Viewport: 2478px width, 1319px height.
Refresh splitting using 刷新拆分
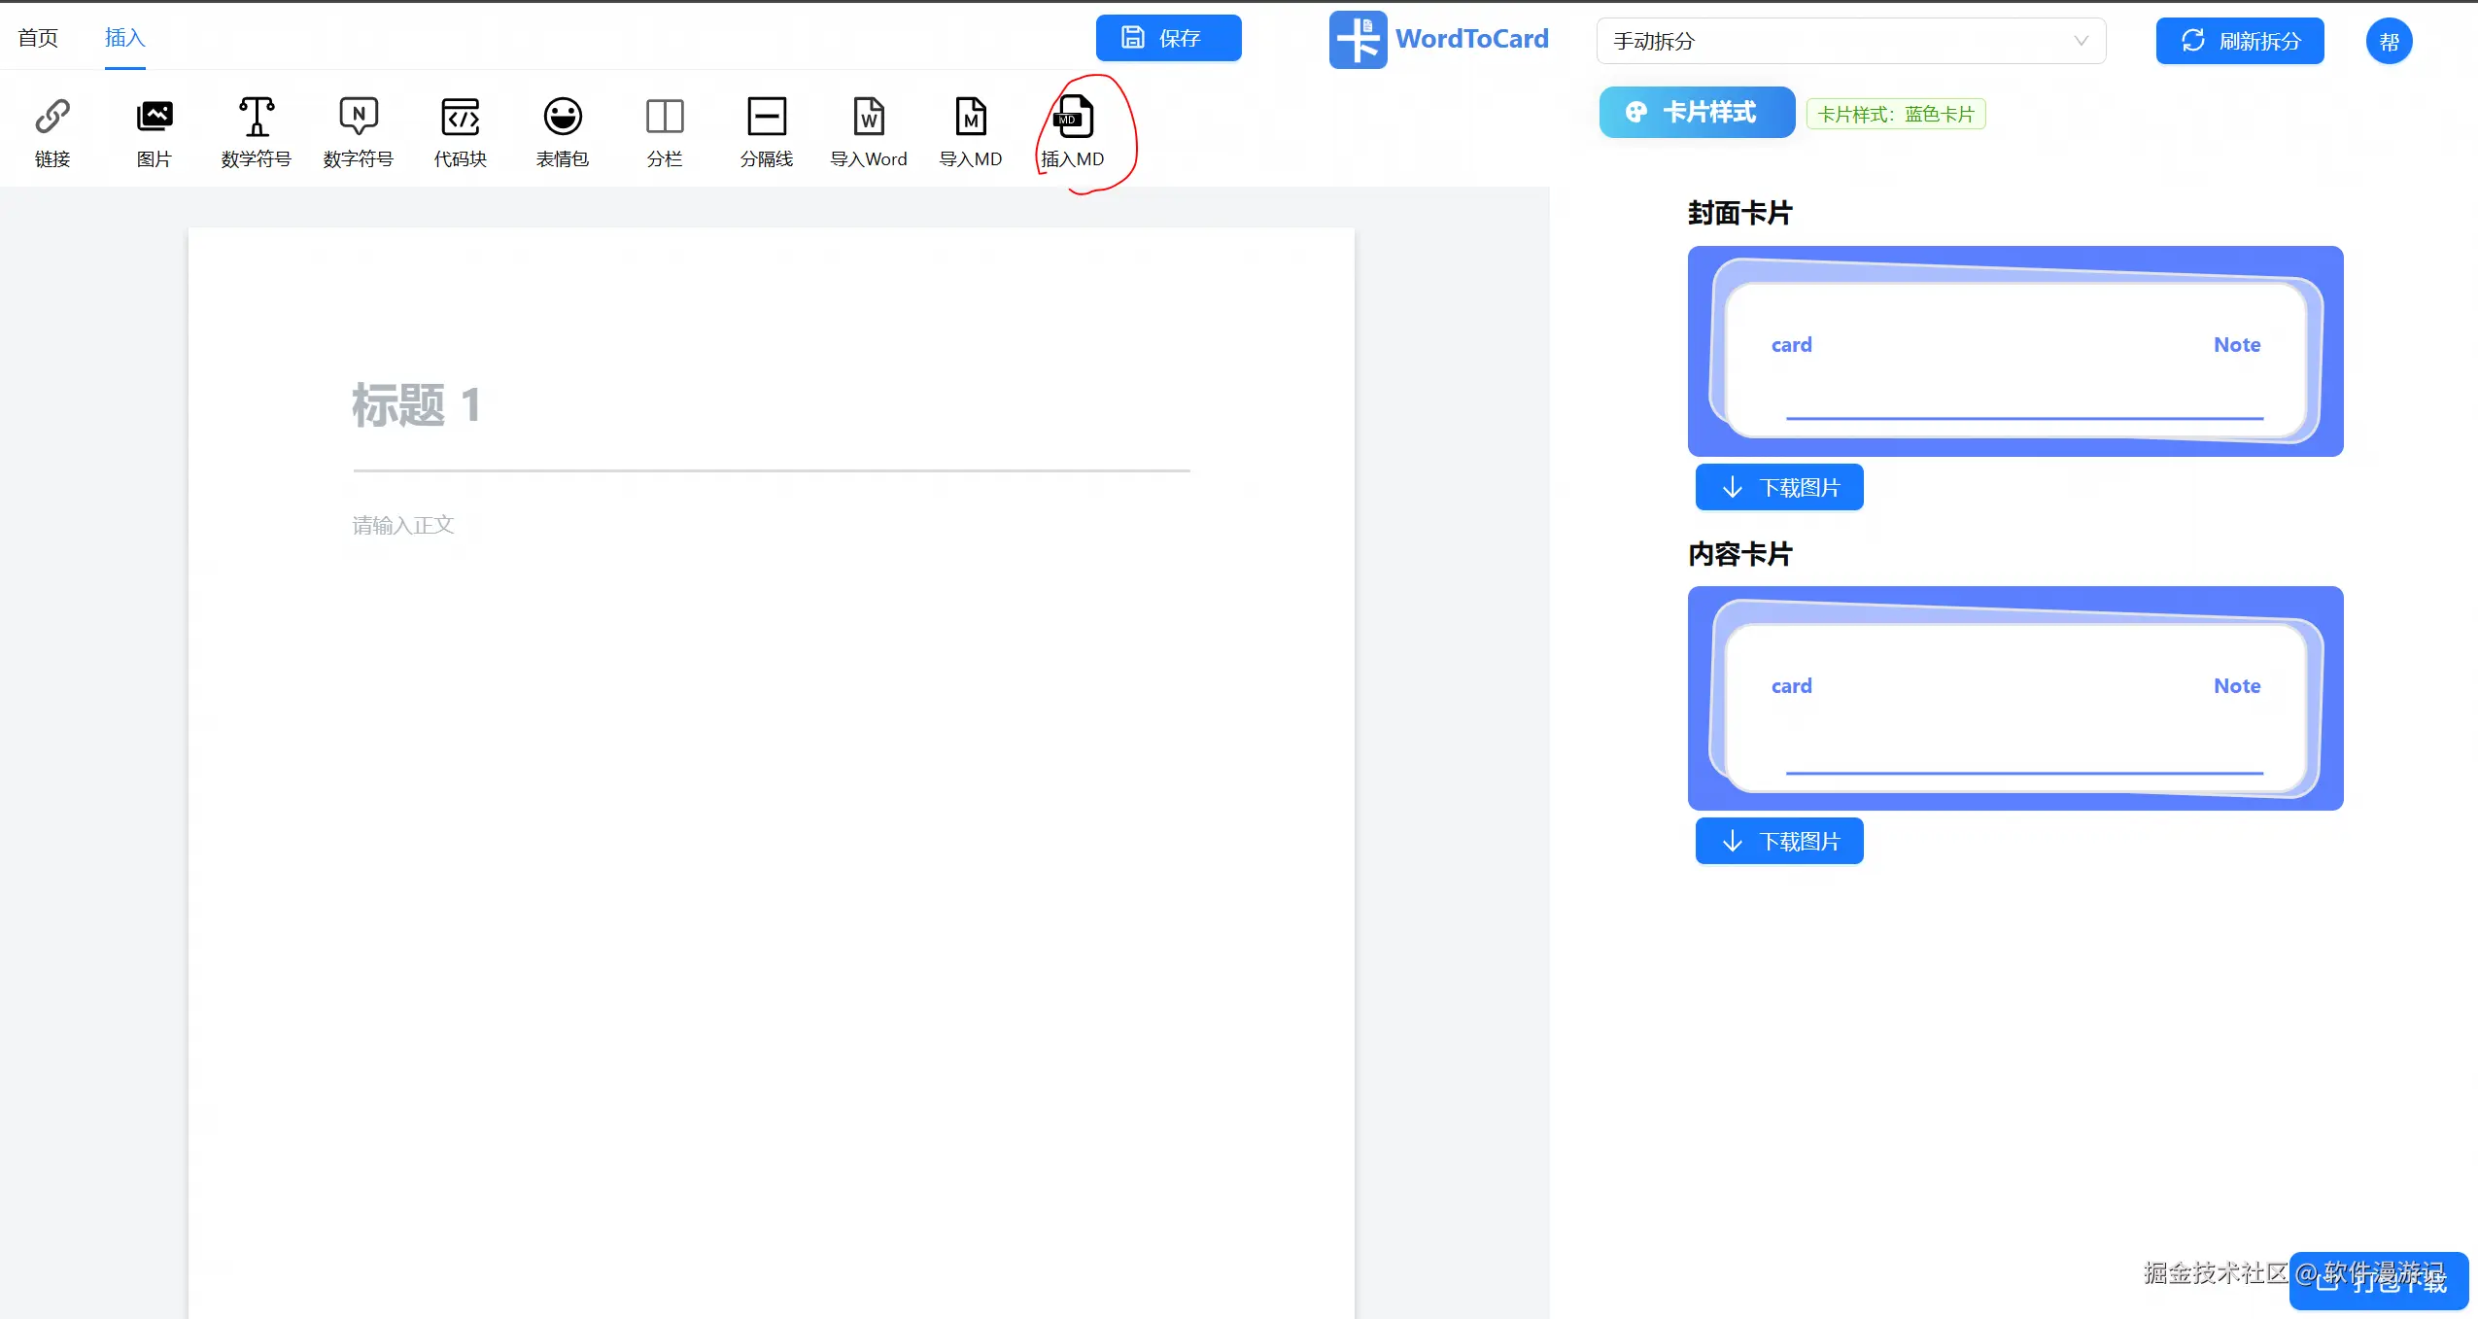click(x=2240, y=41)
